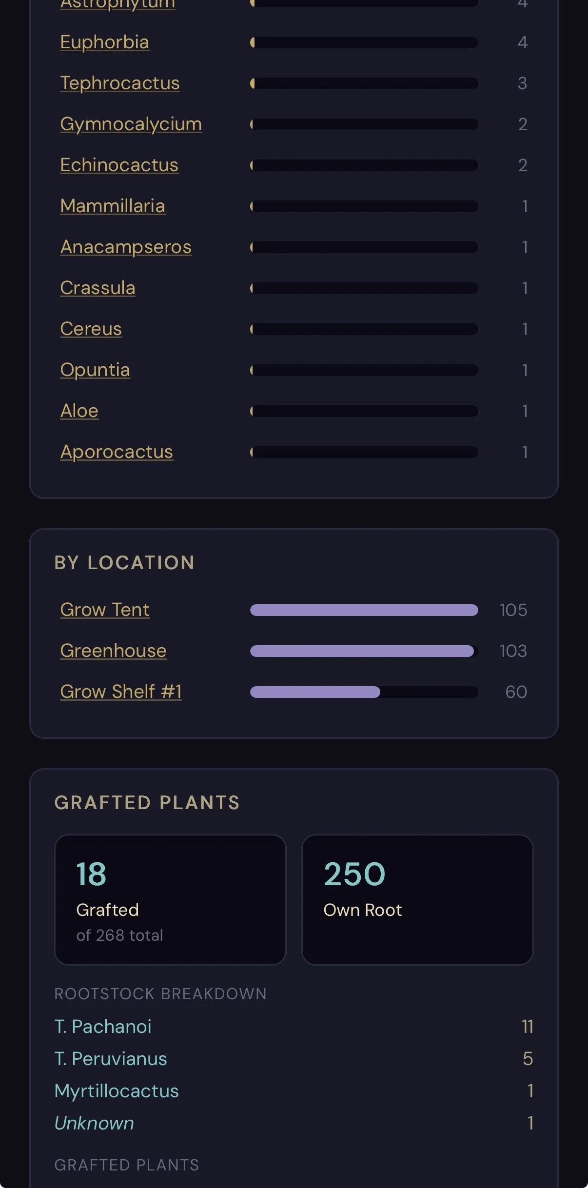The image size is (588, 1188).
Task: Select the Myrtillocactus rootstock entry
Action: pos(294,1091)
